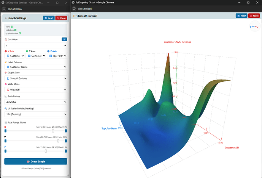The image size is (262, 178).
Task: Open the X Axis column dropdown
Action: click(x=14, y=56)
